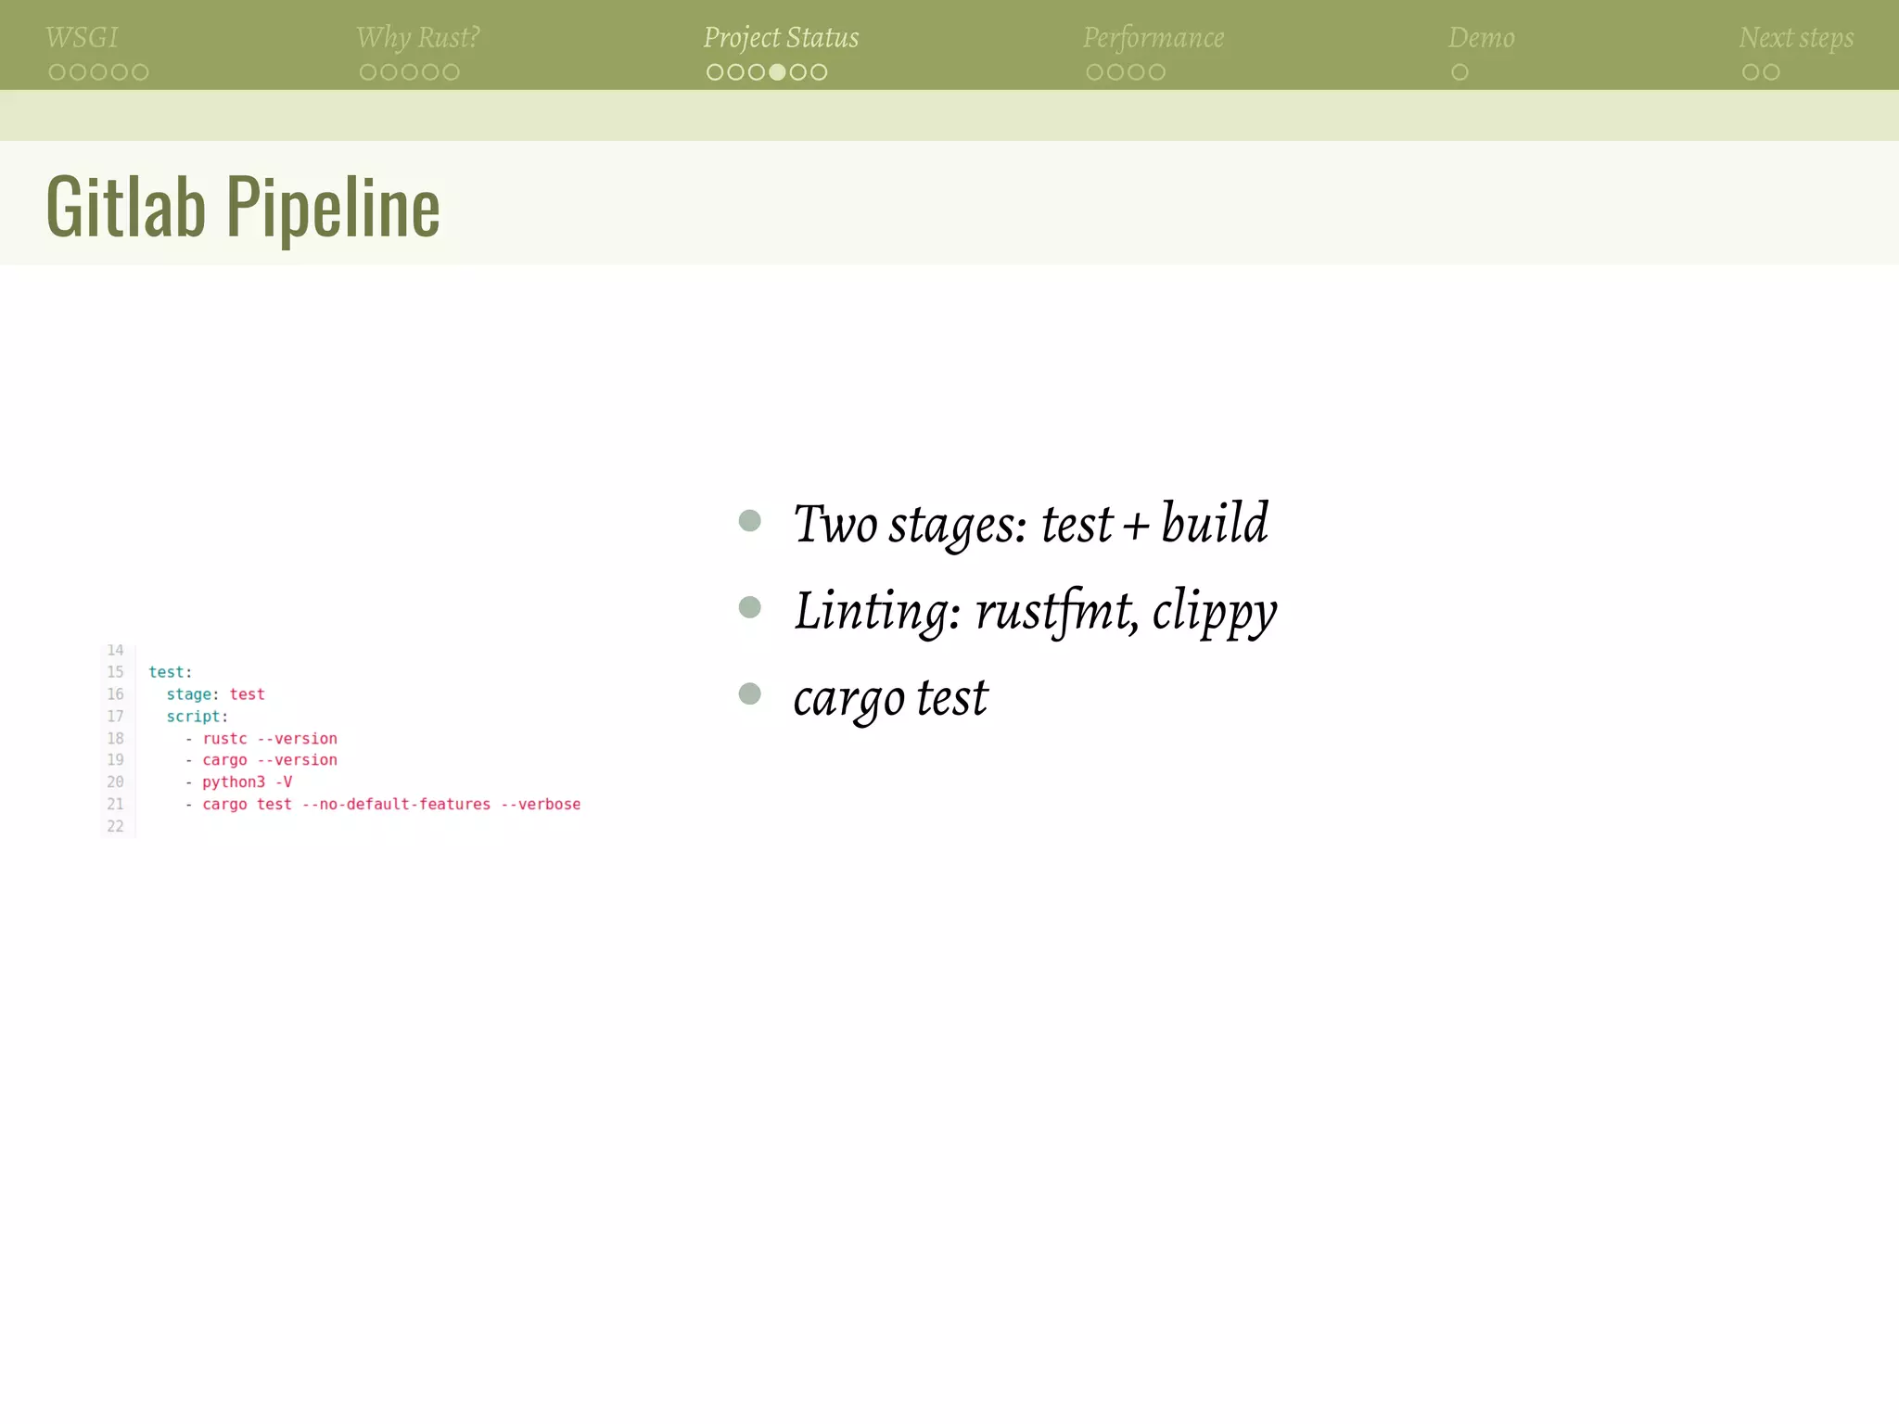Open the Demo section

1481,37
